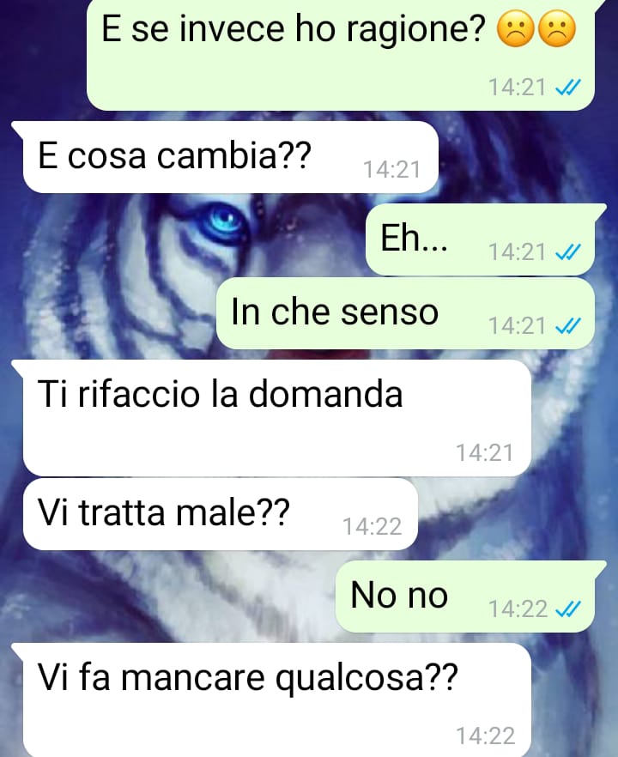
Task: Tap the 14:21 time under 'Ti rifaccio la domanda'
Action: click(x=485, y=453)
